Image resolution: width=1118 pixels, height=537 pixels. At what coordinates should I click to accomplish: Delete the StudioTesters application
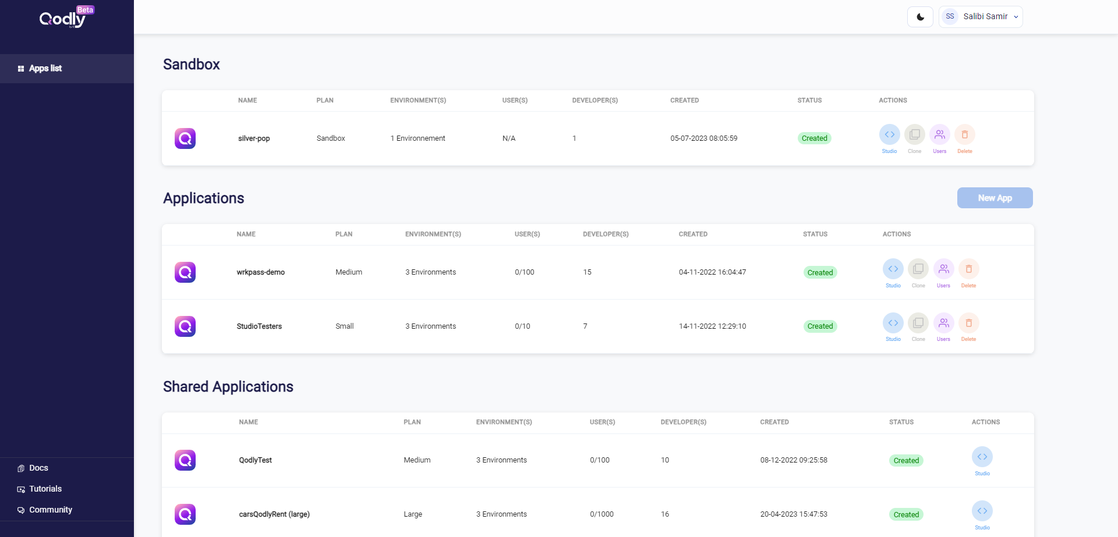point(968,323)
